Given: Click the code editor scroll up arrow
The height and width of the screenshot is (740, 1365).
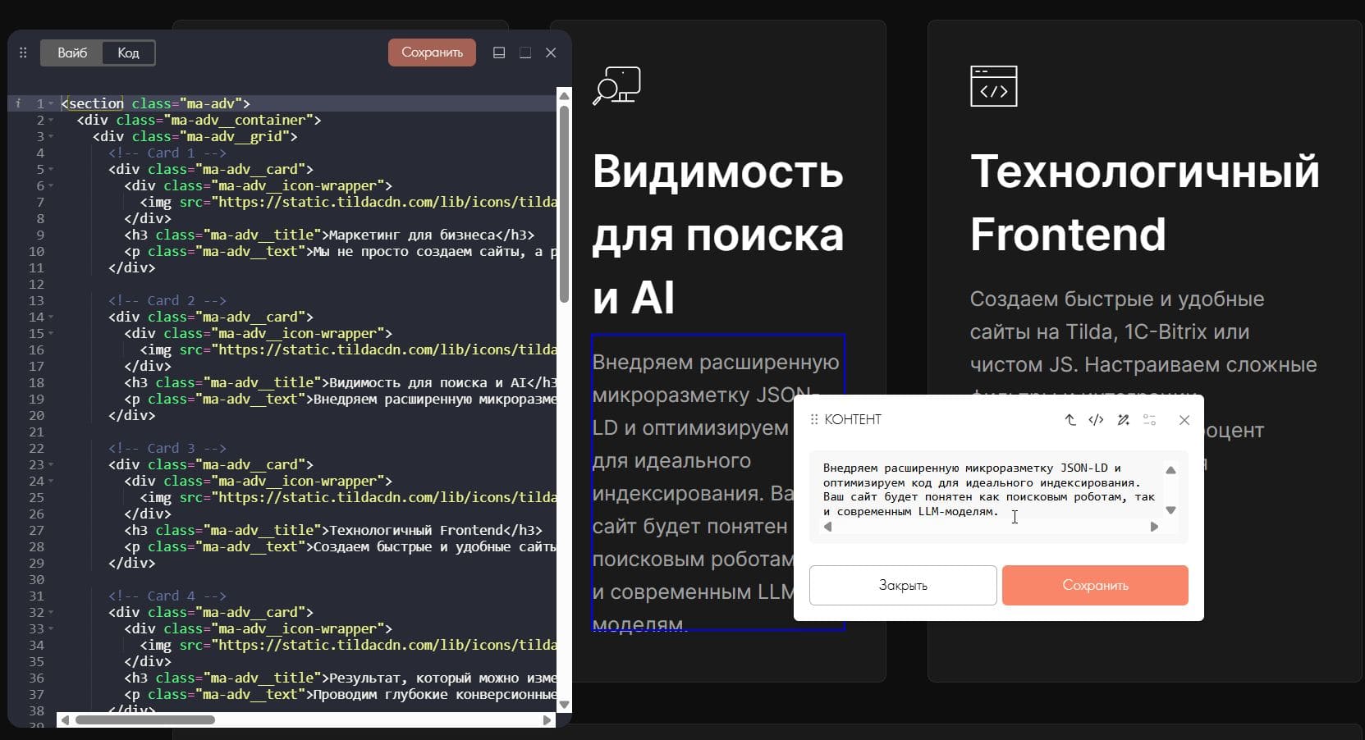Looking at the screenshot, I should [x=564, y=96].
